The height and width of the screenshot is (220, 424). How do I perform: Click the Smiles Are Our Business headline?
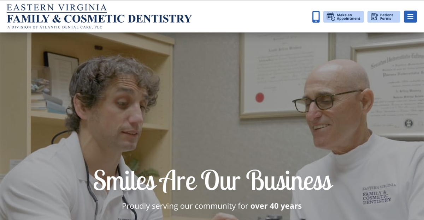(213, 181)
